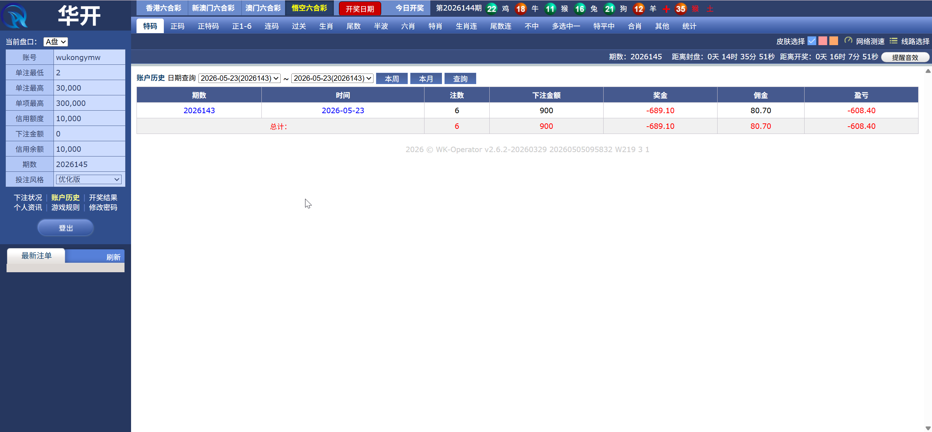Switch to 香港六合彩 lottery tab
The height and width of the screenshot is (432, 932).
point(163,8)
